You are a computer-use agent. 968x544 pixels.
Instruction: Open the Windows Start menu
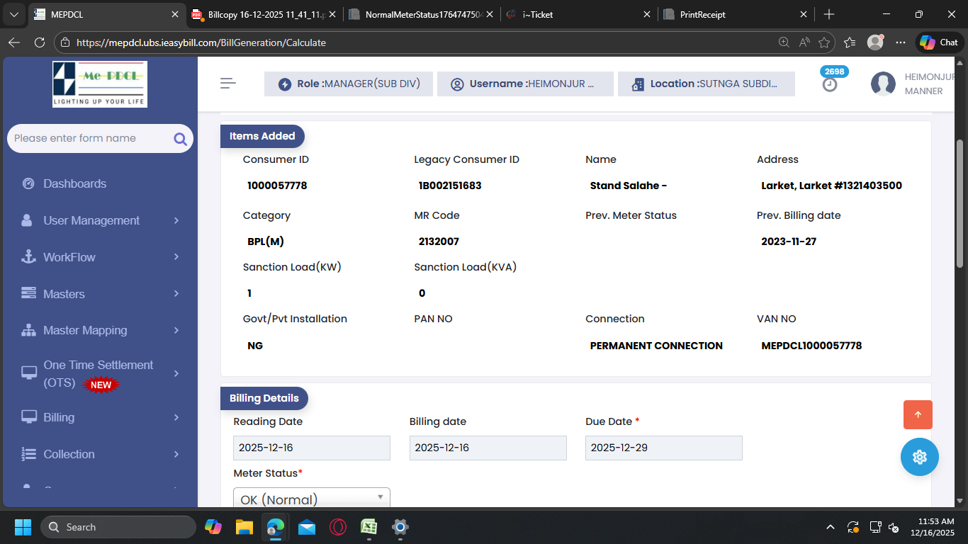tap(23, 527)
